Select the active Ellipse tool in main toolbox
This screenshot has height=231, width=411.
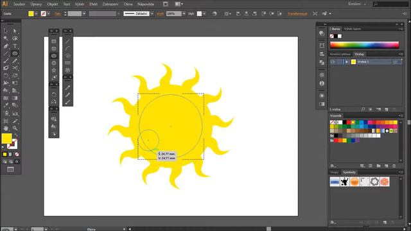pos(15,54)
